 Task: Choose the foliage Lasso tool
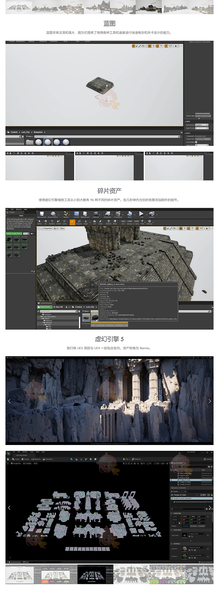(x=65, y=222)
